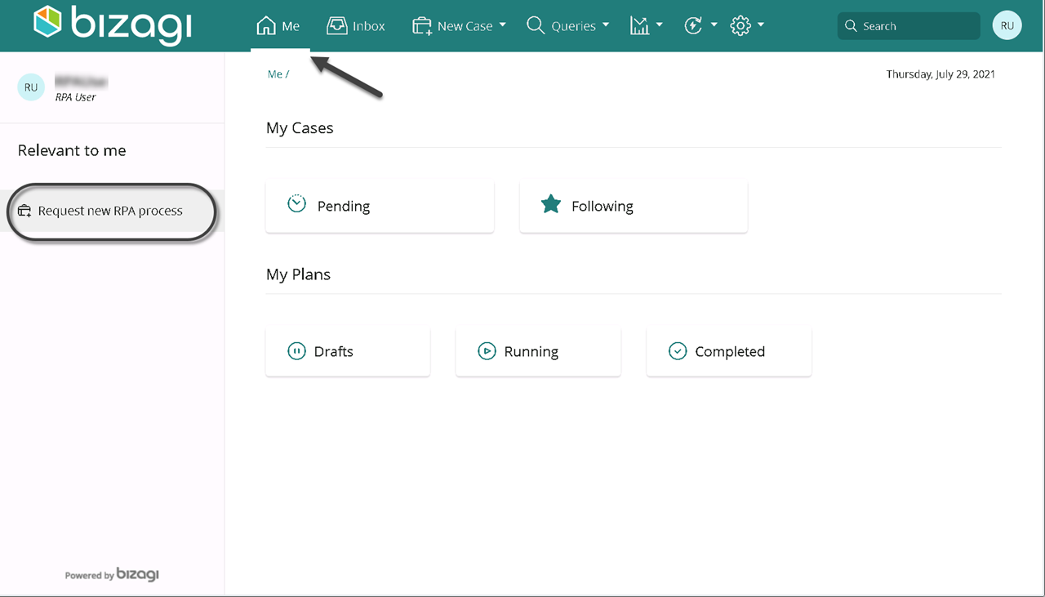Click the Pending clock icon
1045x597 pixels.
(297, 204)
